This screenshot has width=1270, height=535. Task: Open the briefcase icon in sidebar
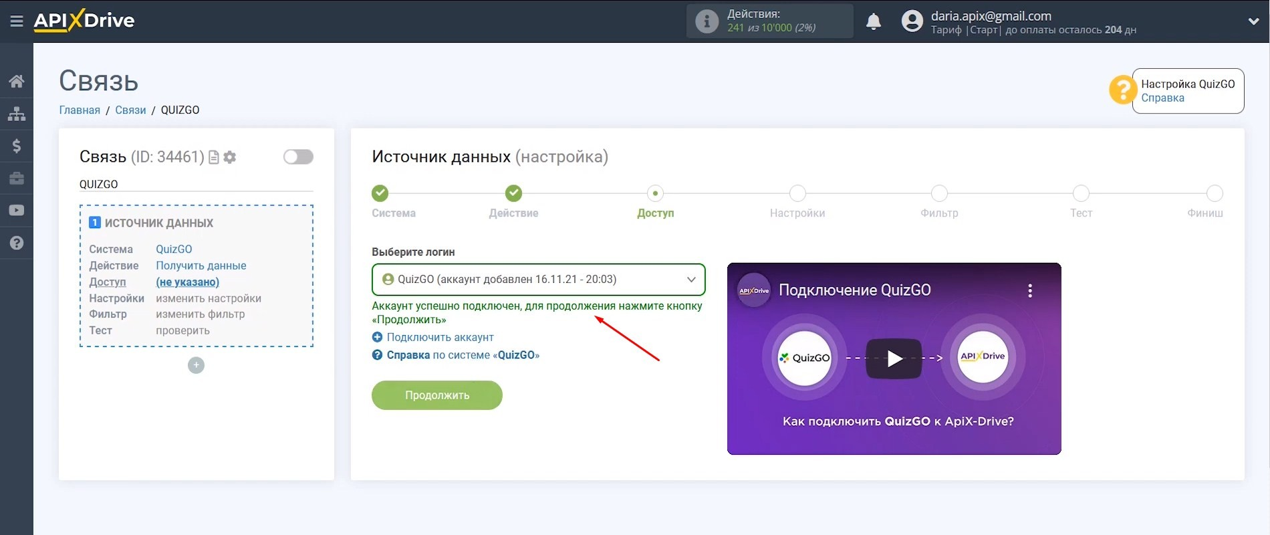tap(17, 179)
